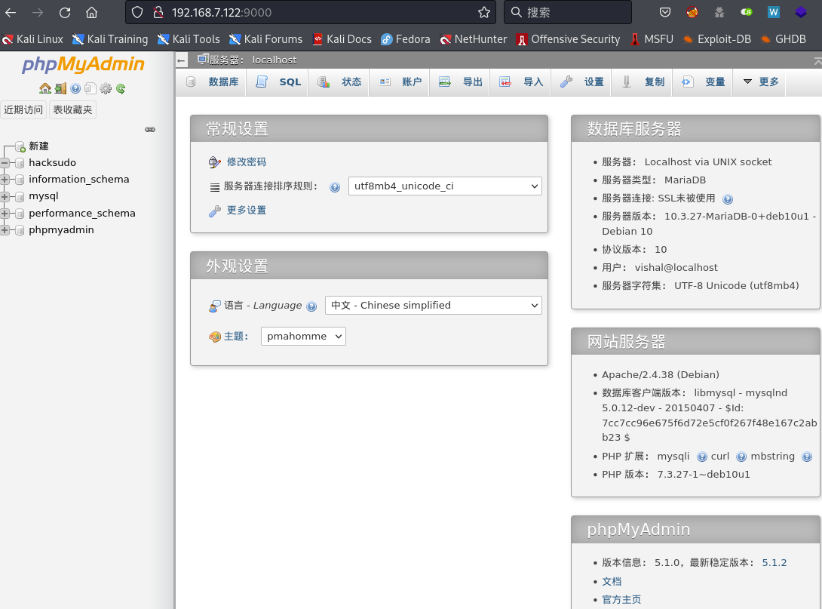The height and width of the screenshot is (609, 822).
Task: Click the page top collapse icon at right
Action: coord(817,61)
